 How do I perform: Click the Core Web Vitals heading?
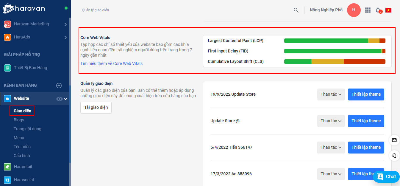pyautogui.click(x=95, y=38)
